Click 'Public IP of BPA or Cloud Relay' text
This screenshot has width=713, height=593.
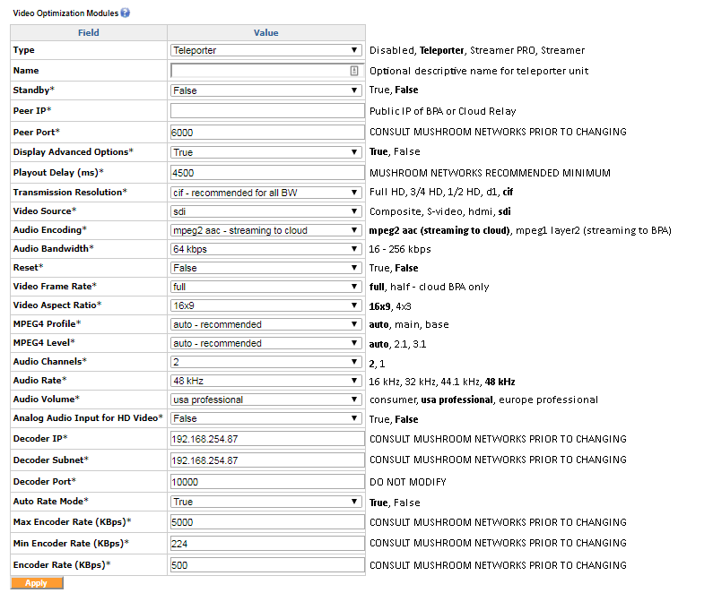(x=442, y=111)
